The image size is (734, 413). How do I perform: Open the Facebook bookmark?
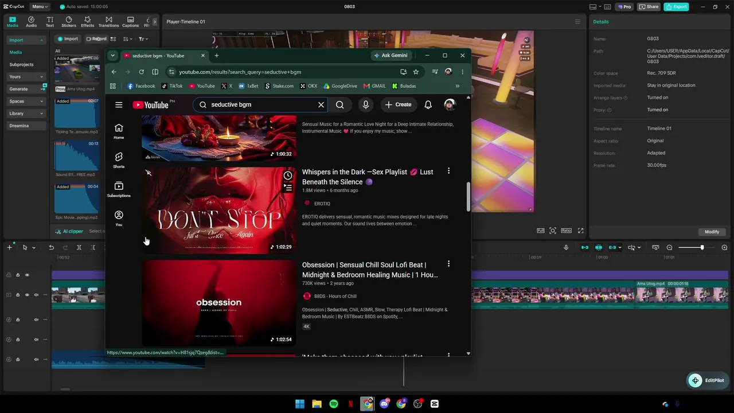[141, 86]
